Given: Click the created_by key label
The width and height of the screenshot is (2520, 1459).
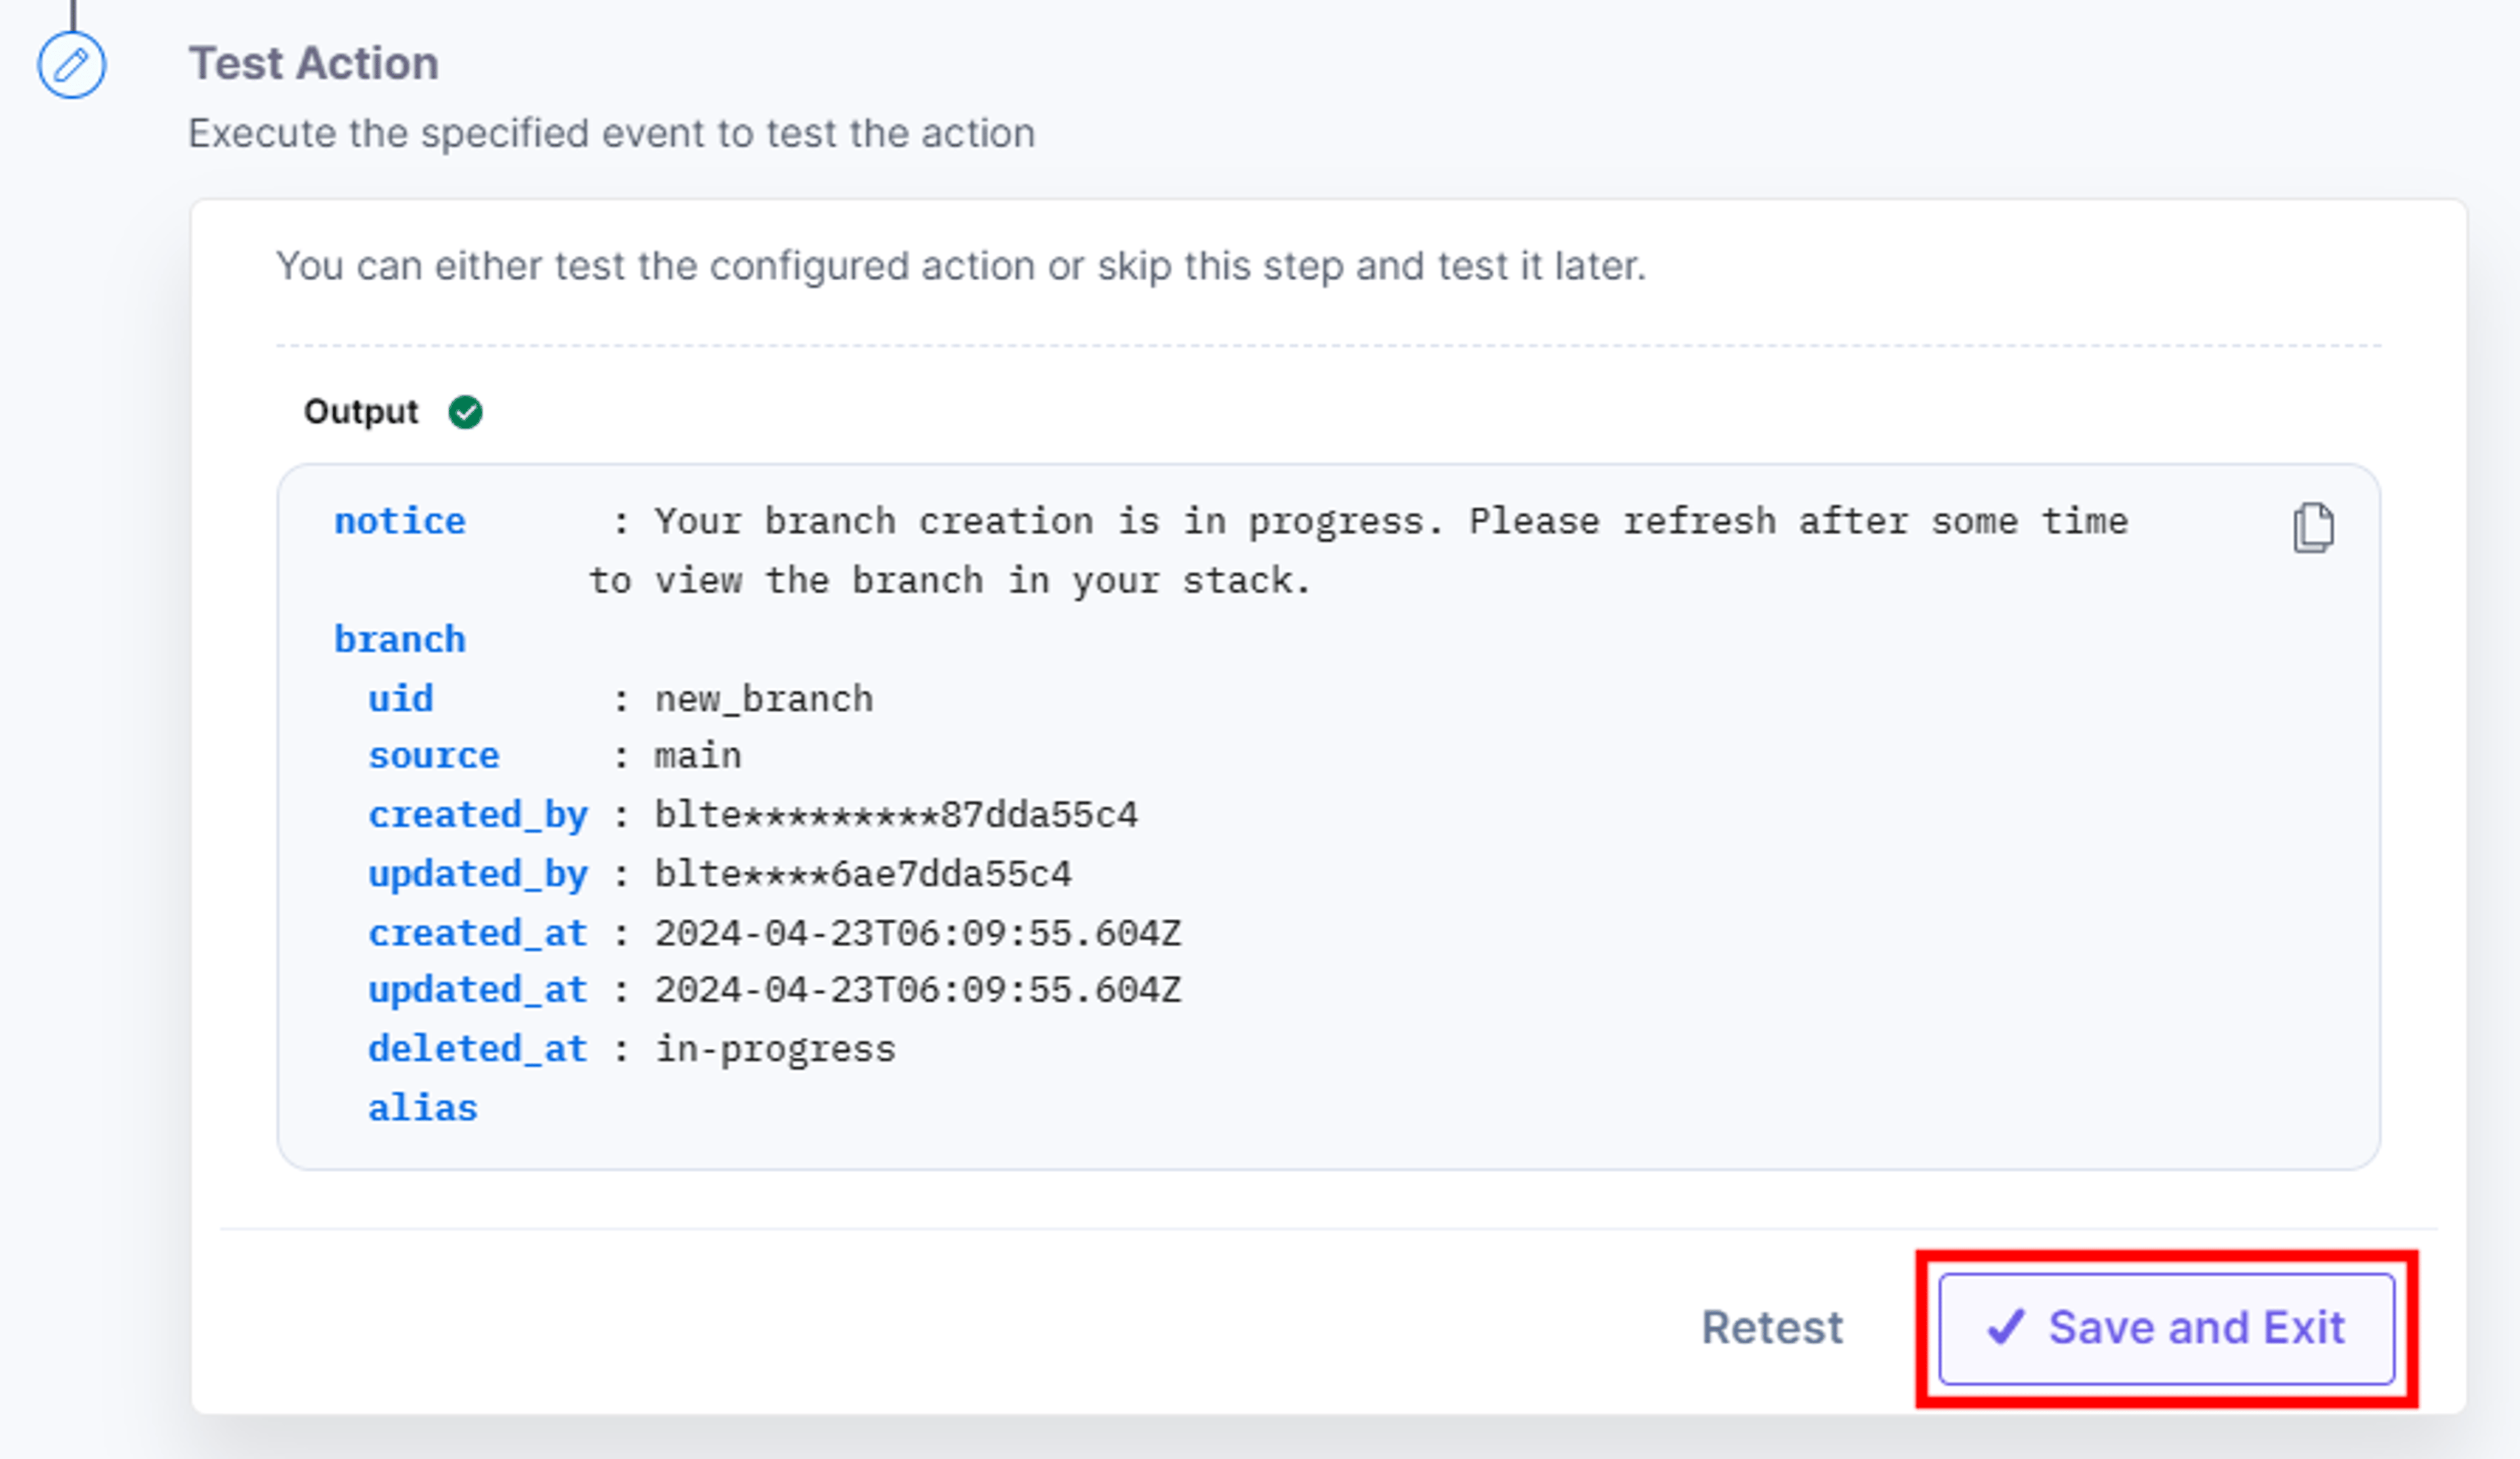Looking at the screenshot, I should tap(478, 816).
